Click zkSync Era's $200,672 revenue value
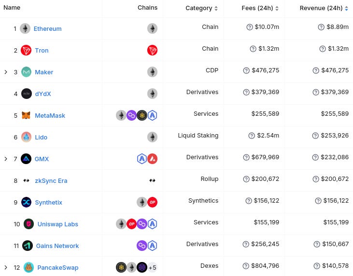The width and height of the screenshot is (353, 276). pyautogui.click(x=335, y=179)
